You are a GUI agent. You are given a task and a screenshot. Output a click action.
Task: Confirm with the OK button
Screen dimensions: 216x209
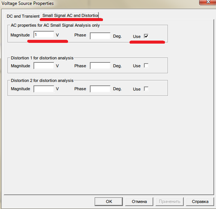click(109, 201)
